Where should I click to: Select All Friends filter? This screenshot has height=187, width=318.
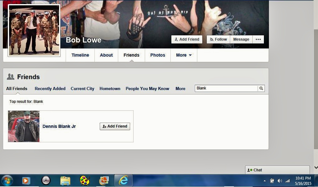pos(17,88)
